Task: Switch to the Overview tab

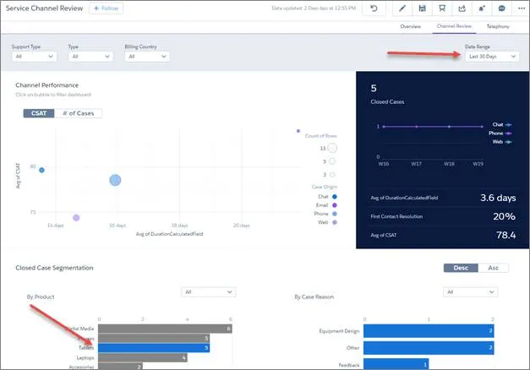Action: (410, 26)
